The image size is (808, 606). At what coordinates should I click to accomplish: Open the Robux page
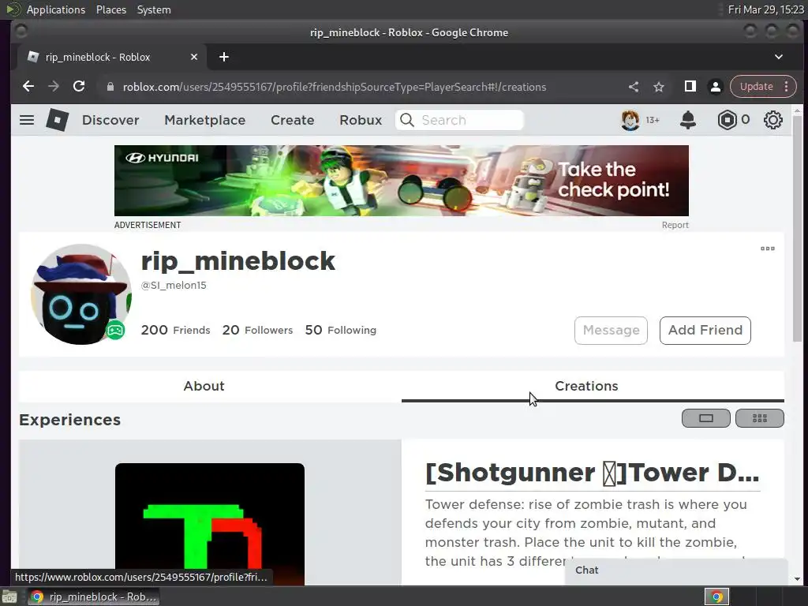click(x=361, y=120)
